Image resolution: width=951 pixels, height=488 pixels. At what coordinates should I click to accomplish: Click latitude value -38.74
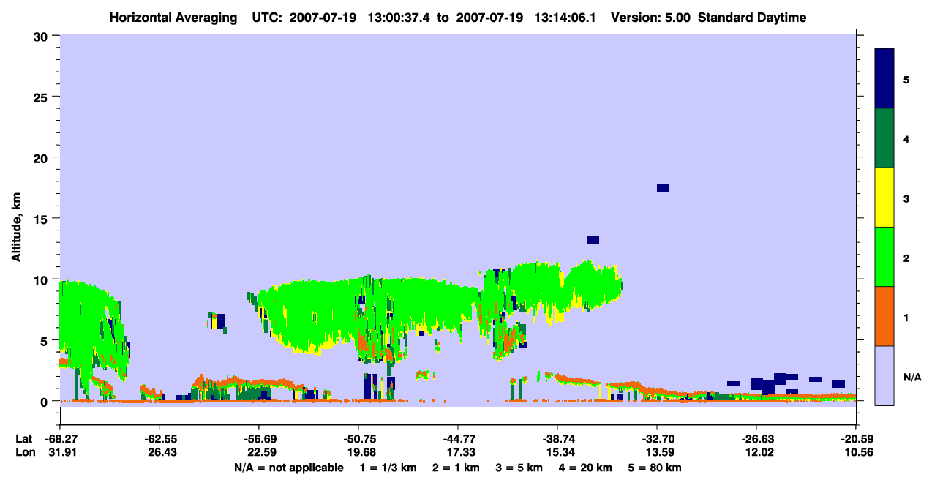(x=557, y=439)
